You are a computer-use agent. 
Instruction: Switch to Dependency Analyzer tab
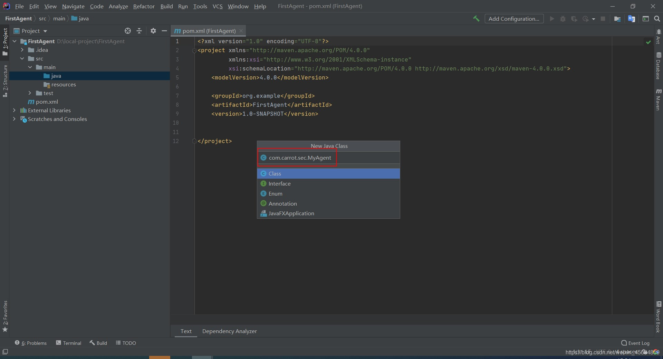(230, 331)
